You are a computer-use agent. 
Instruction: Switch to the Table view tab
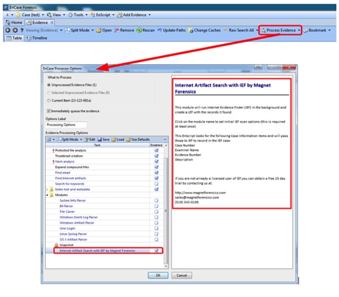[x=14, y=38]
